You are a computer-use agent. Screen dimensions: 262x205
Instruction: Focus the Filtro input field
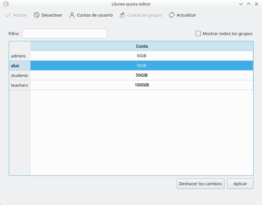click(65, 33)
